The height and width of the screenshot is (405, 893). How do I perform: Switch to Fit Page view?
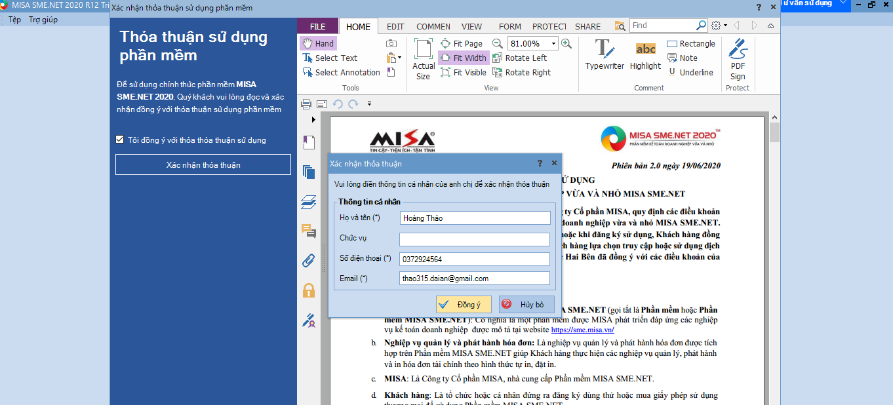(462, 43)
